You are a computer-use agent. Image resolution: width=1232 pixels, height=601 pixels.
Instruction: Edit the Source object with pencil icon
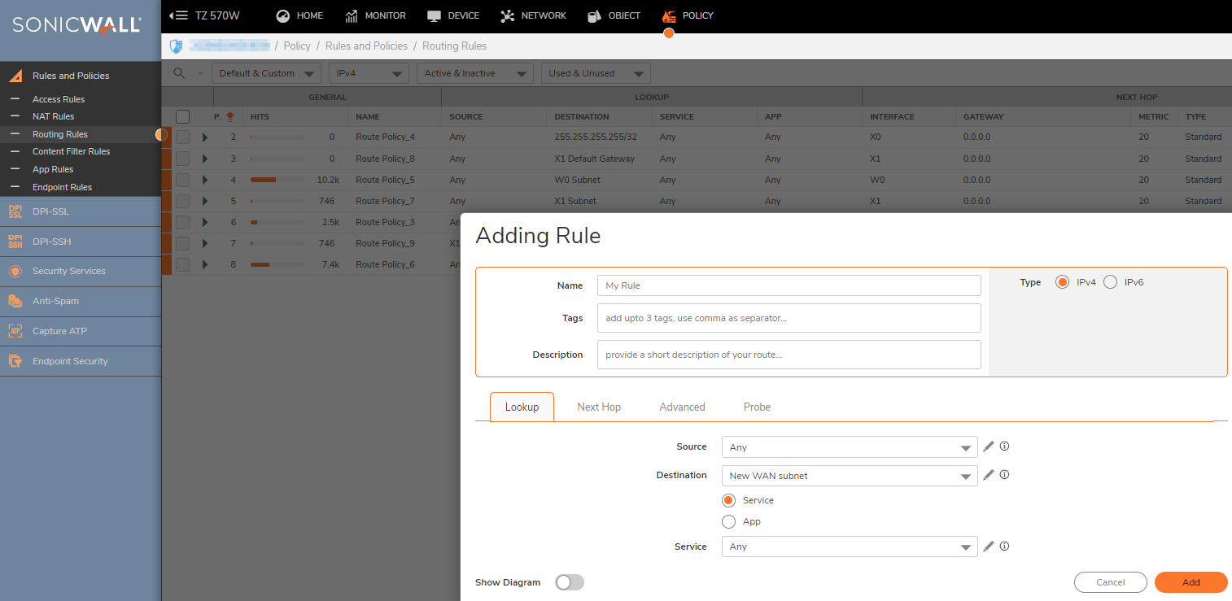(989, 446)
